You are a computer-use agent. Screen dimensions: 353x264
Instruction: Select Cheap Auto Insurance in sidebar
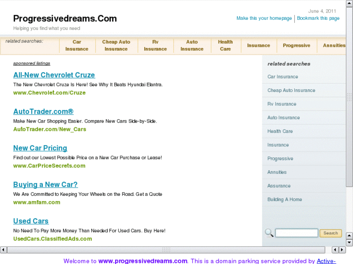click(x=291, y=90)
